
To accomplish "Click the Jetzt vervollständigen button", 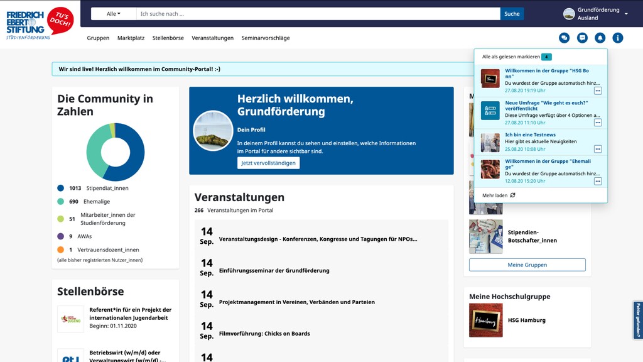I will [268, 163].
